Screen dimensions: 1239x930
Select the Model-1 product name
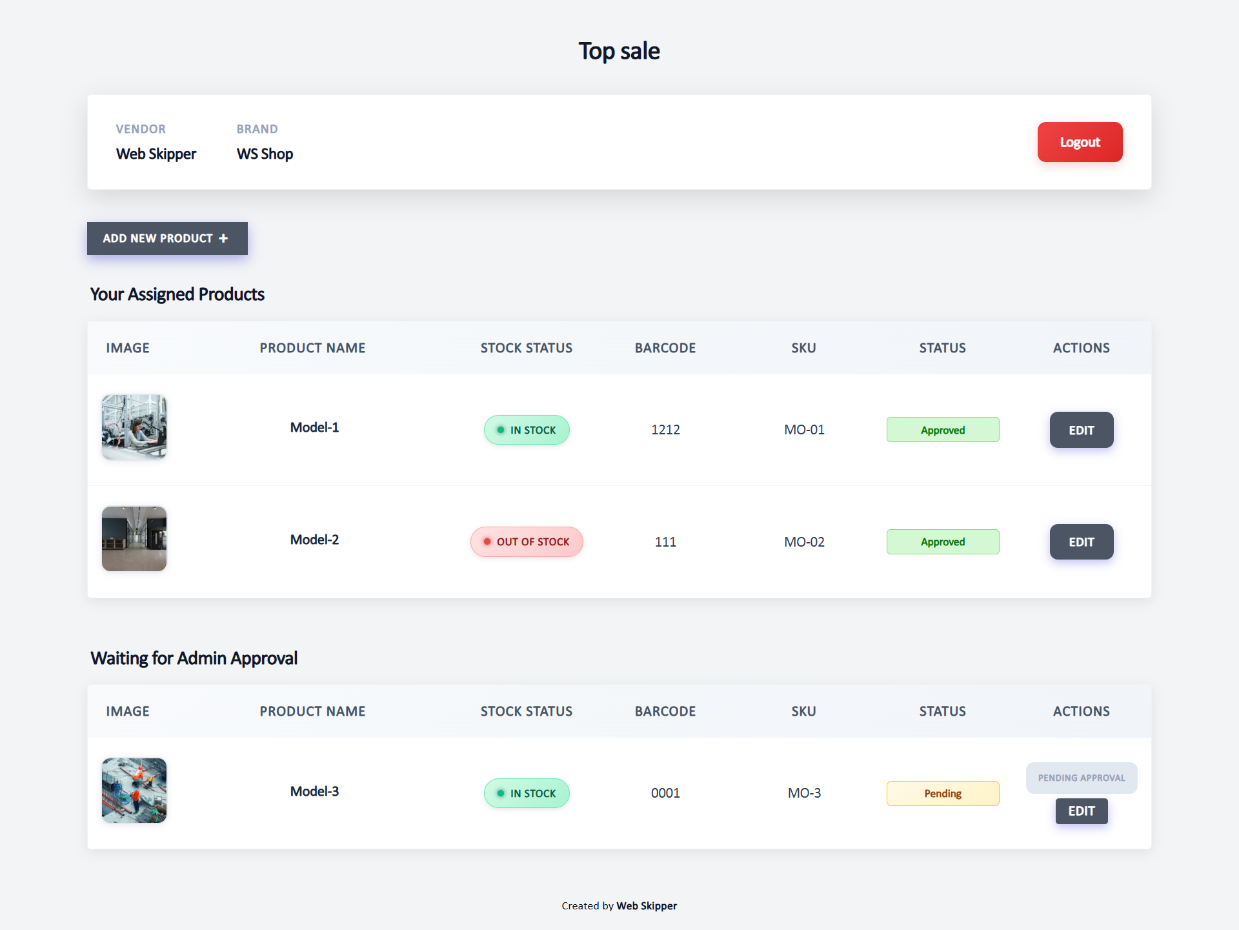click(314, 427)
